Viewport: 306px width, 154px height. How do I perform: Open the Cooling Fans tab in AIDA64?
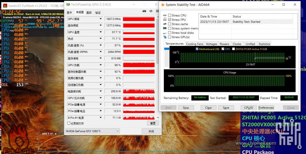click(195, 44)
